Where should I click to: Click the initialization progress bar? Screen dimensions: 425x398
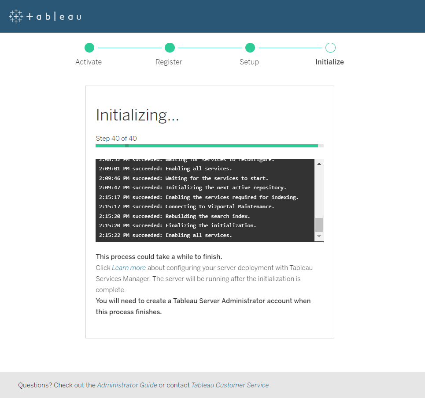[x=210, y=146]
